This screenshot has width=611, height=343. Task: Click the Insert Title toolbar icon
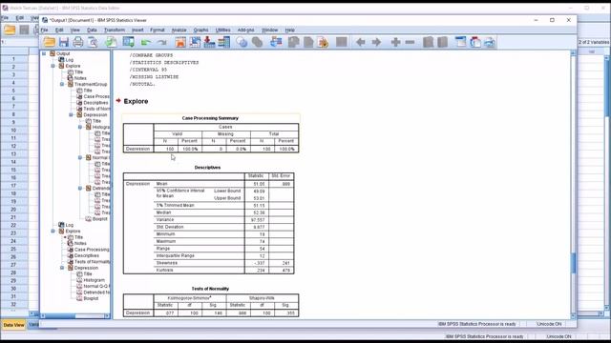click(475, 42)
